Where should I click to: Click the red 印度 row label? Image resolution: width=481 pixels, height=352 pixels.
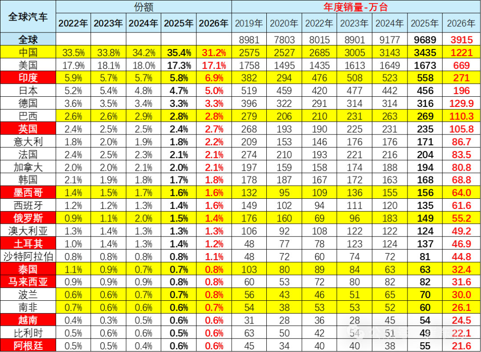[28, 78]
